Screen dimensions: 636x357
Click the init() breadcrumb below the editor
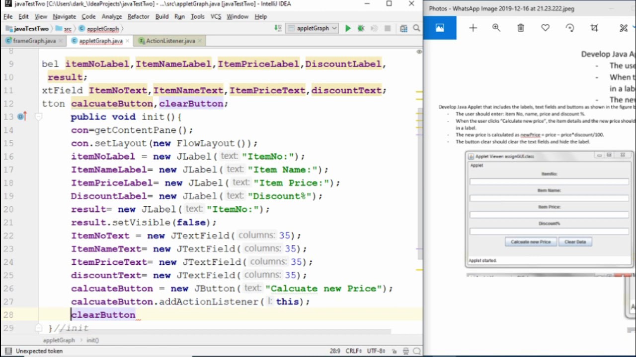(93, 340)
